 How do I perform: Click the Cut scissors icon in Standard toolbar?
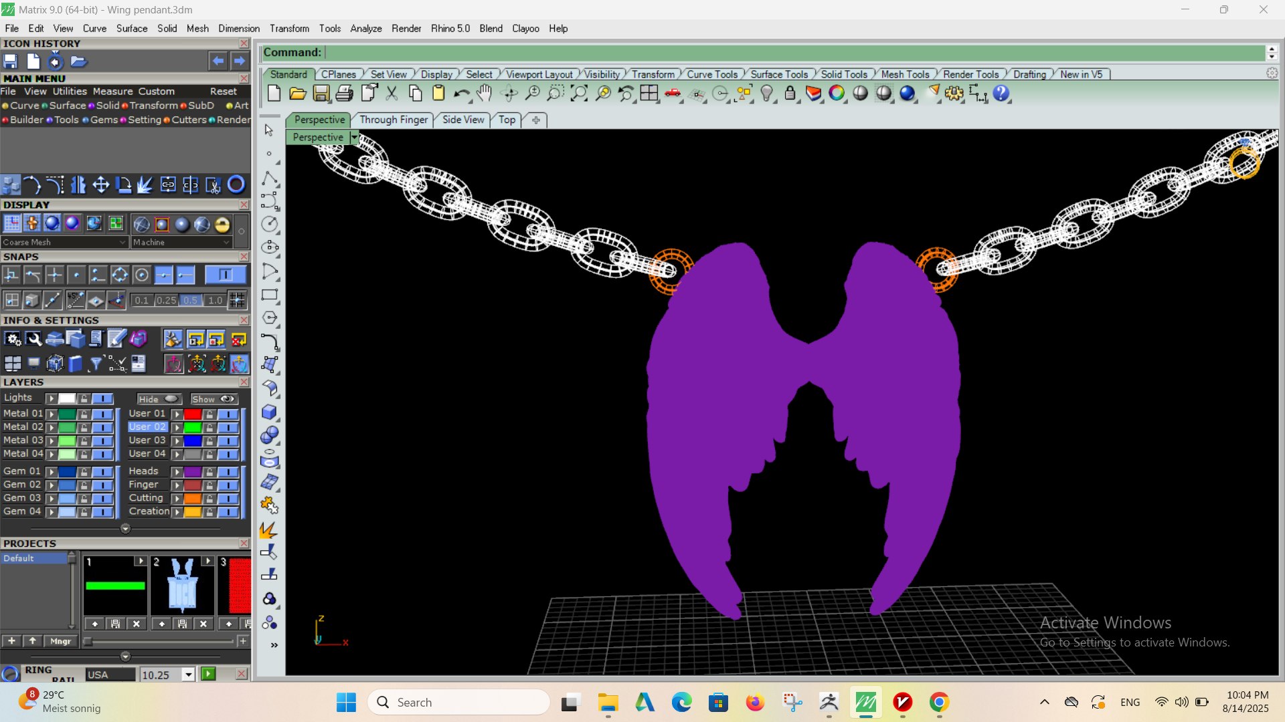click(392, 94)
